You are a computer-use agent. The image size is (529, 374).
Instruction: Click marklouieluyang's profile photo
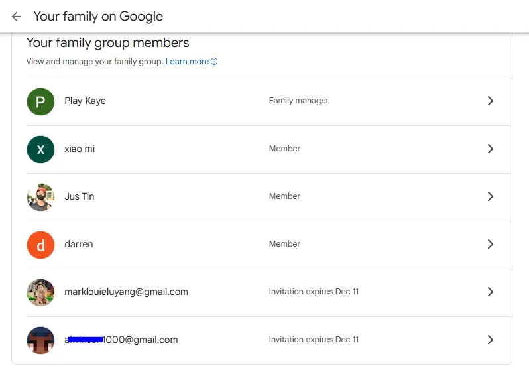coord(40,292)
